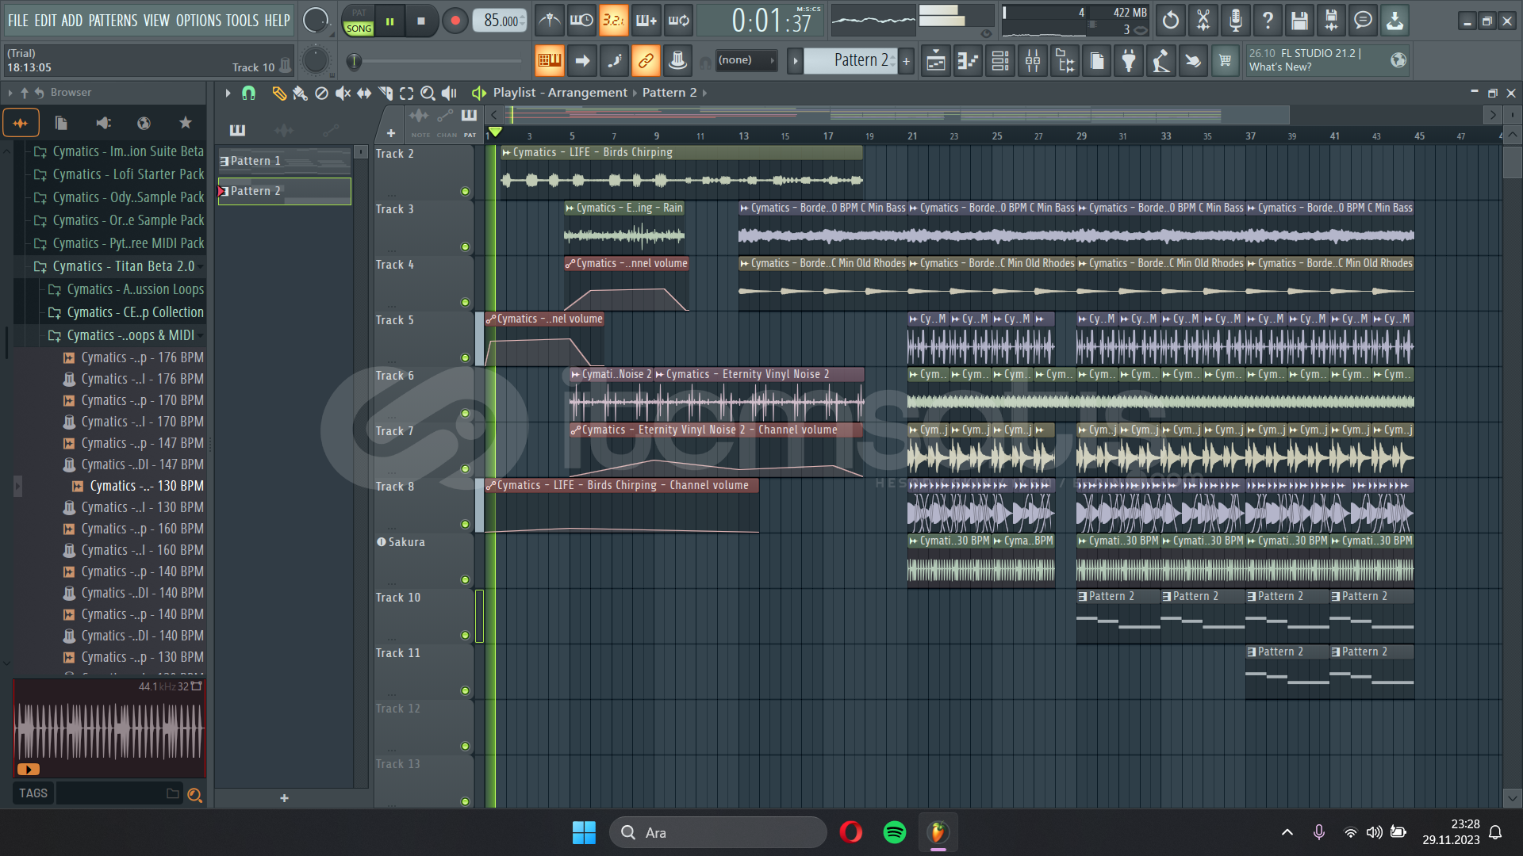1523x856 pixels.
Task: Toggle the Metronome icon
Action: point(549,21)
